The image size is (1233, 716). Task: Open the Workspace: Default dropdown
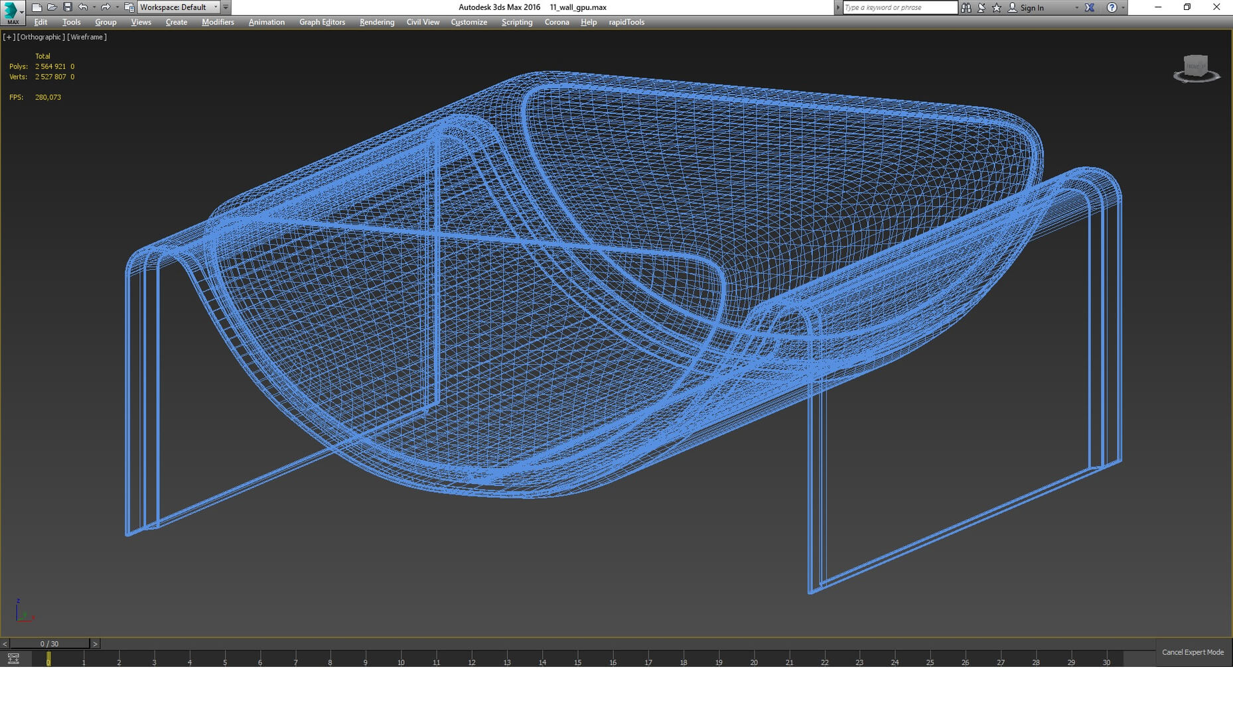coord(179,7)
